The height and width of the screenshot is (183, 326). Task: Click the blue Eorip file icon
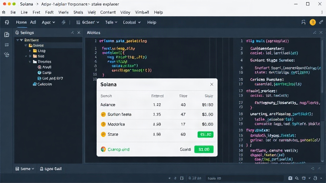pyautogui.click(x=39, y=73)
